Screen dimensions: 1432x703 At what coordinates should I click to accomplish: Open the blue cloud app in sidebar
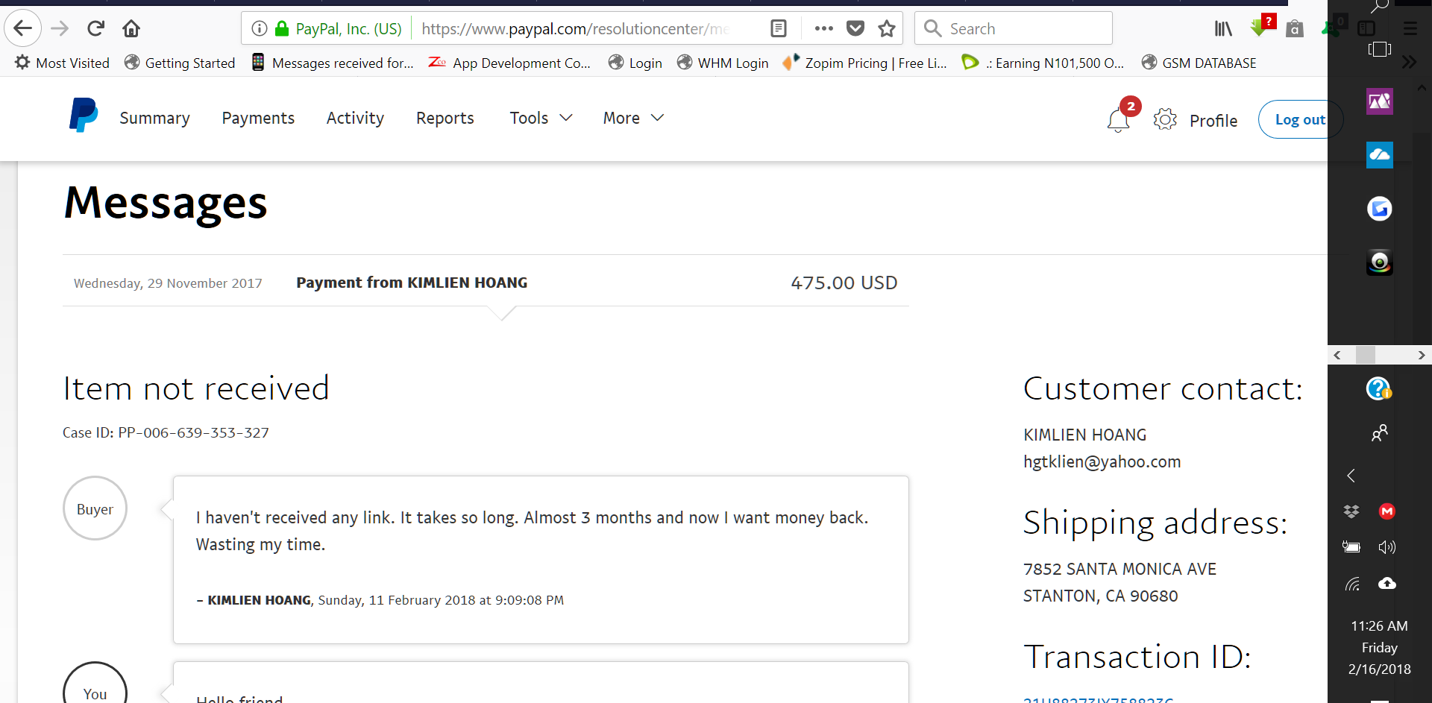click(x=1380, y=155)
